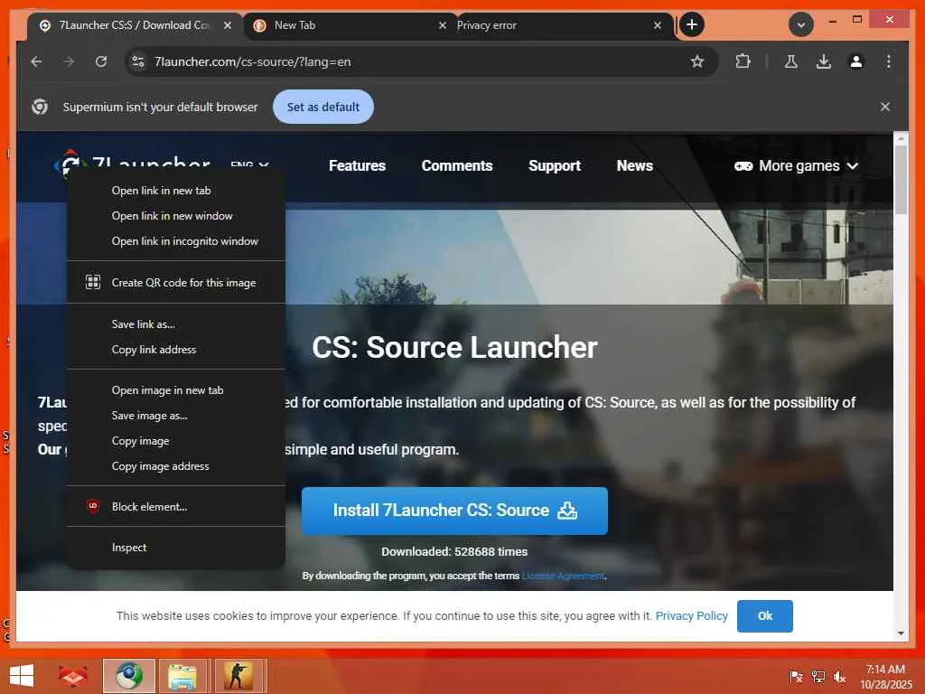
Task: Click scrollbar down arrow
Action: pyautogui.click(x=901, y=633)
